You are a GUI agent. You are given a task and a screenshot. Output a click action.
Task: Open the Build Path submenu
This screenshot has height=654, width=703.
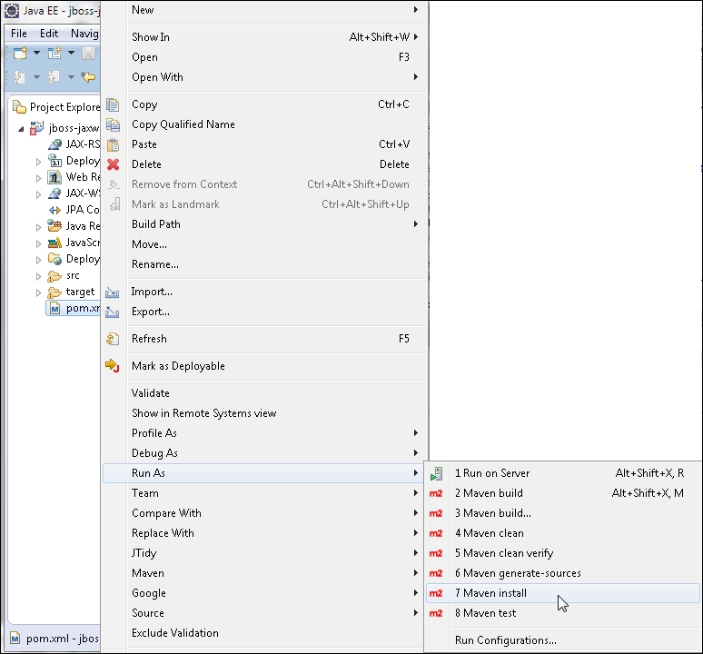(x=263, y=224)
